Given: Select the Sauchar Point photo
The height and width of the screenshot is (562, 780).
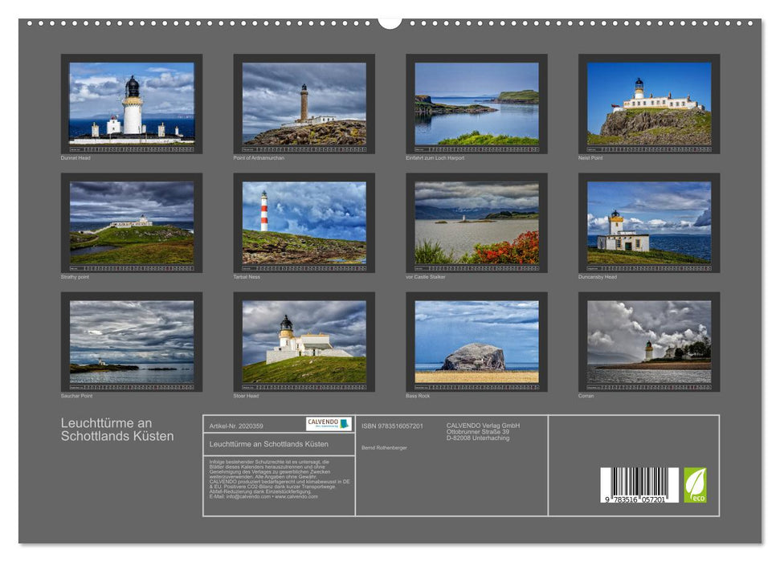Looking at the screenshot, I should pos(132,341).
